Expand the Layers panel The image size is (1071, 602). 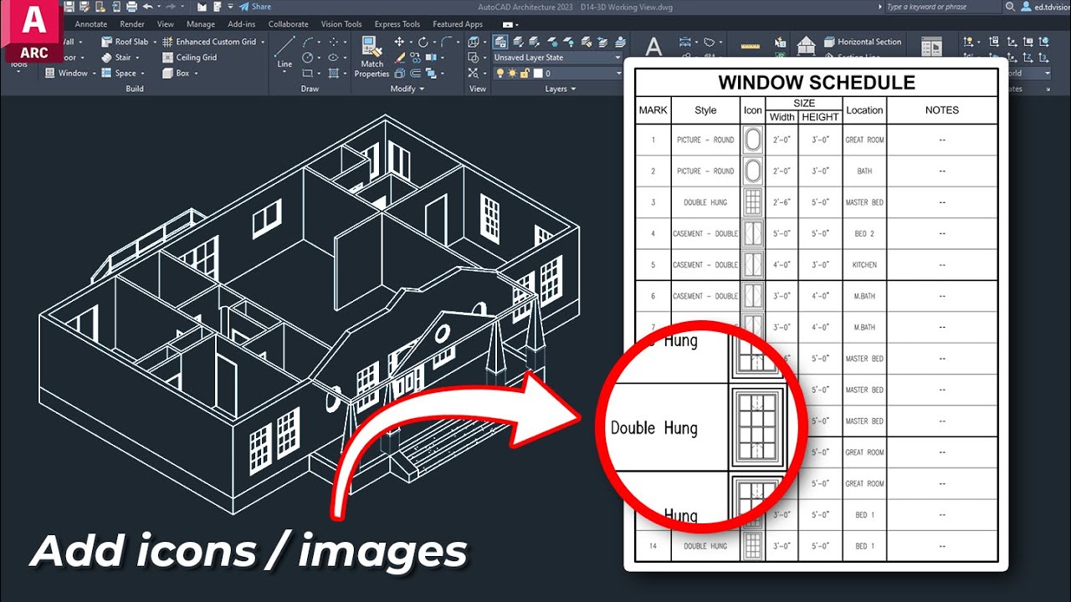[x=561, y=89]
